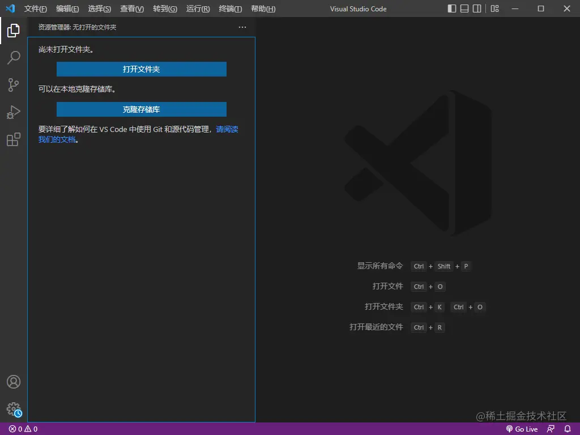Open the Run and Debug view icon
The height and width of the screenshot is (435, 580).
[14, 112]
